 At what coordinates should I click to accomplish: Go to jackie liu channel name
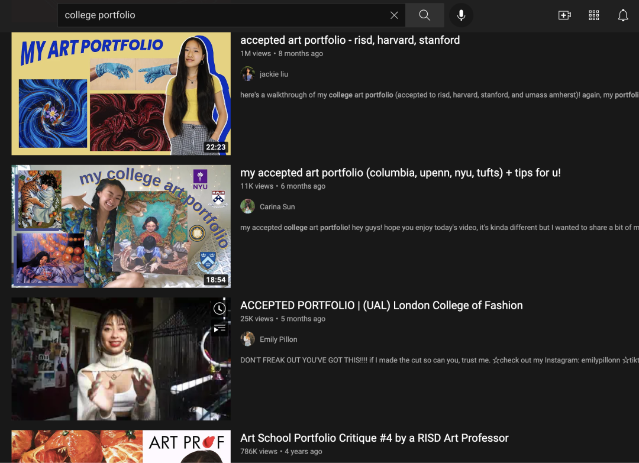[274, 75]
